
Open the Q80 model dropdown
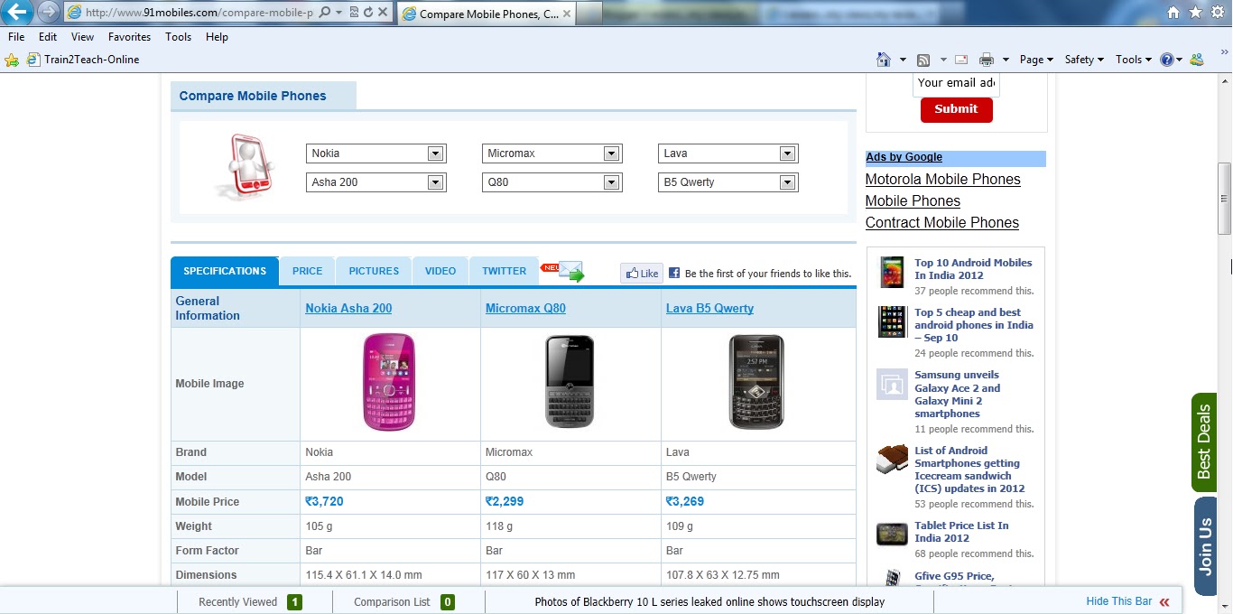point(552,182)
